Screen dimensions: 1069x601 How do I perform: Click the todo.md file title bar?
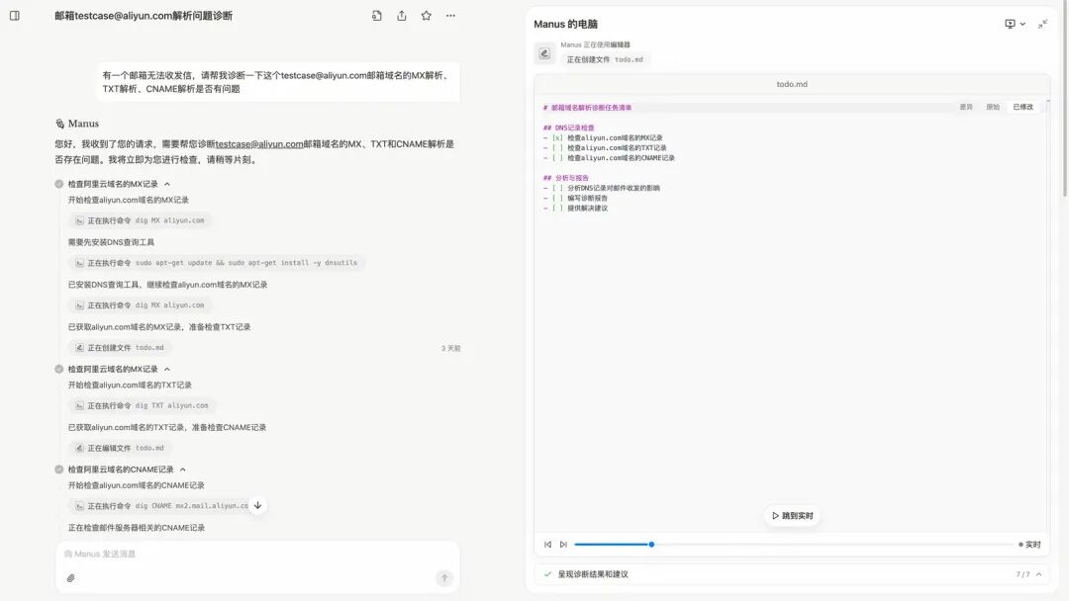(x=792, y=84)
